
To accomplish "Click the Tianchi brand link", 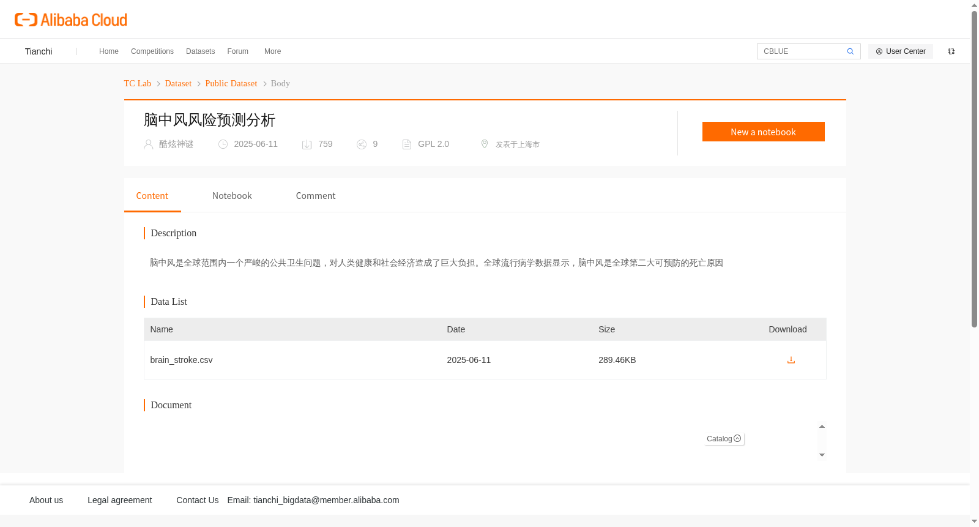I will [x=39, y=51].
